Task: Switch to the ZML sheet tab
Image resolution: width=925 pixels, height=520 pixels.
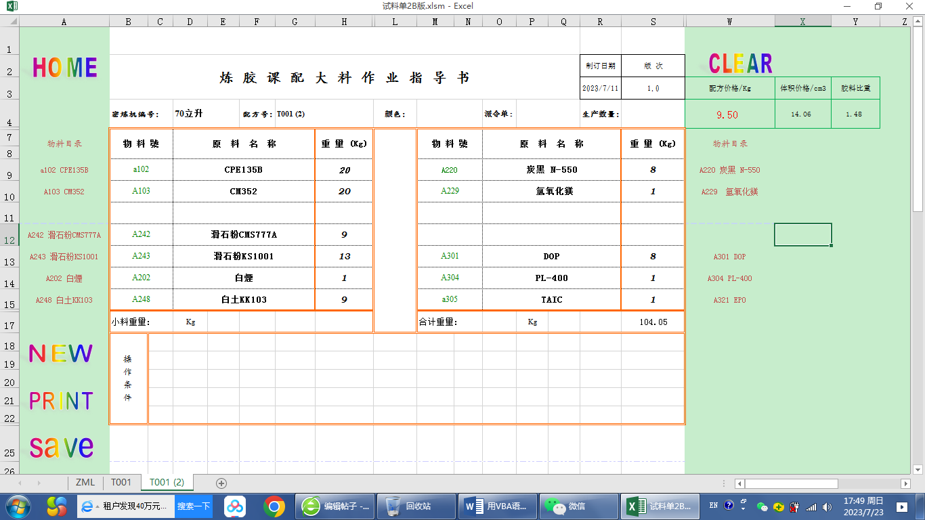Action: 85,483
